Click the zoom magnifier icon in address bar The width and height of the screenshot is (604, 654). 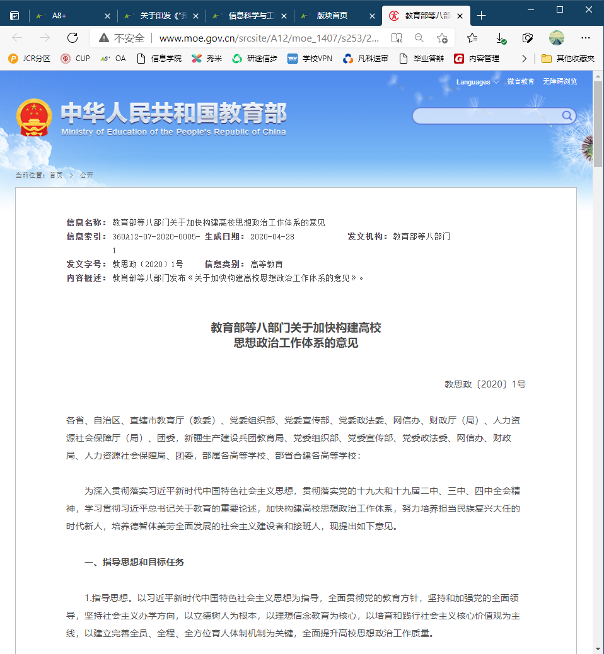(419, 38)
